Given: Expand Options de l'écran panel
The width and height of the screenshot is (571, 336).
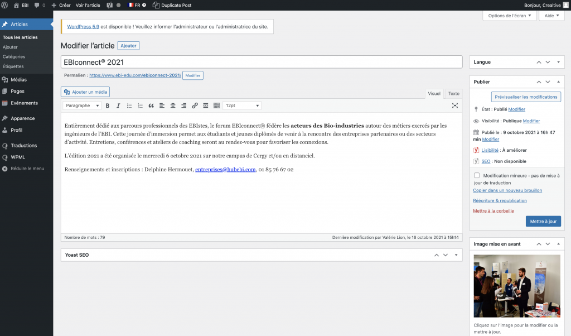Looking at the screenshot, I should (510, 16).
